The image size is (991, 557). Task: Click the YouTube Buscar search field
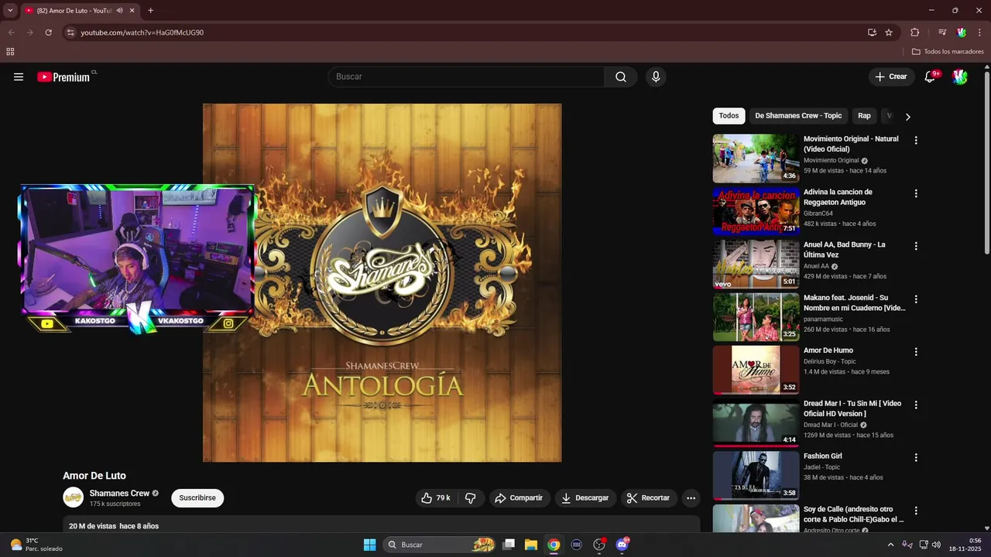[x=467, y=77]
